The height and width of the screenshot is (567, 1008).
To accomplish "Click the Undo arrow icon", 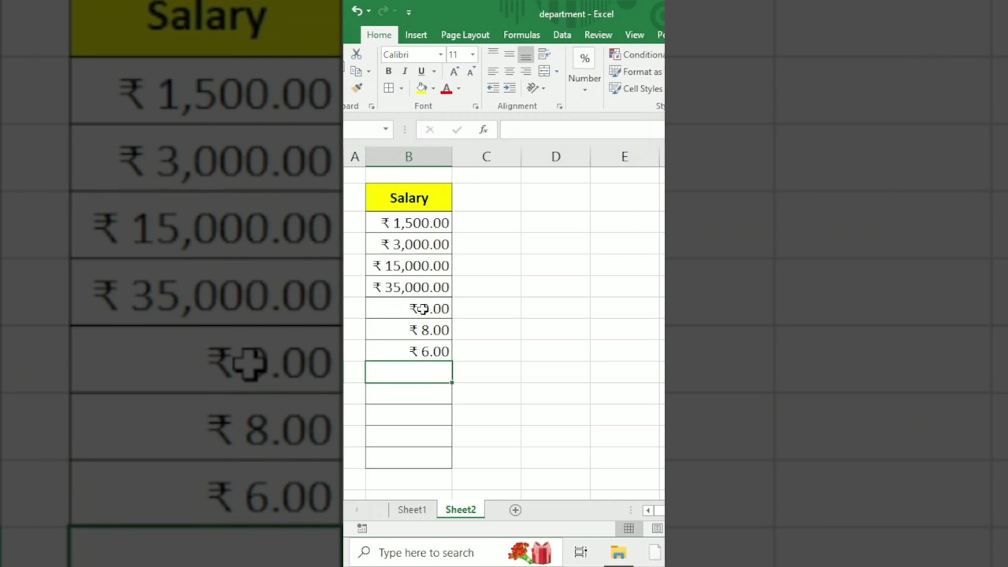I will point(357,11).
